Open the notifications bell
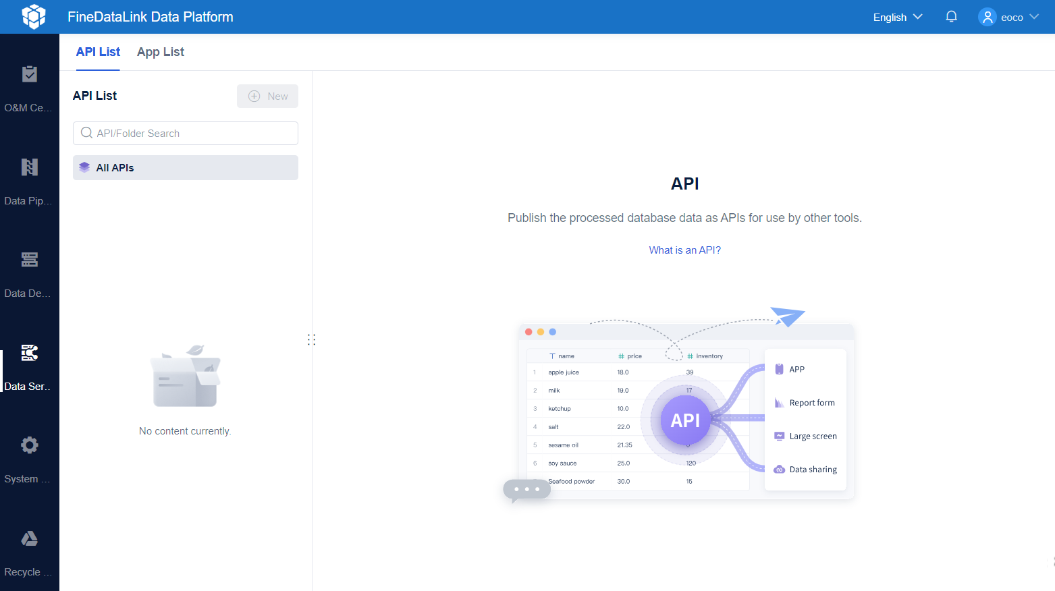The image size is (1055, 591). (952, 17)
